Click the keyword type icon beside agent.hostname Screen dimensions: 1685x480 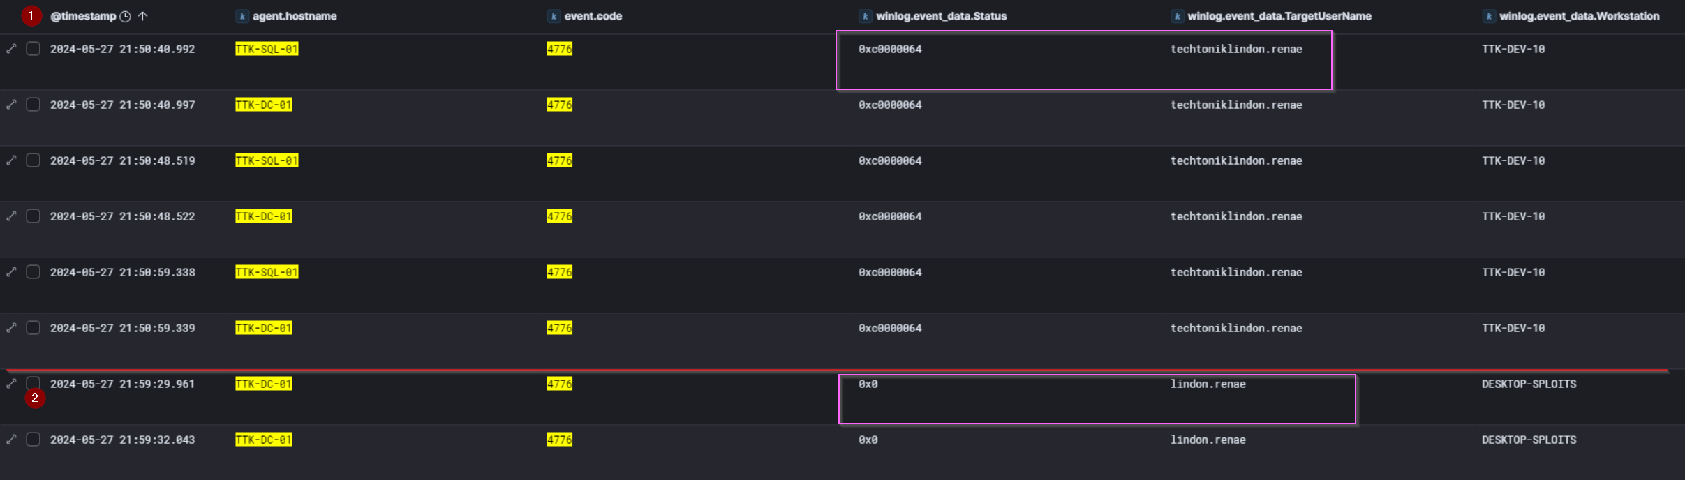[x=242, y=16]
